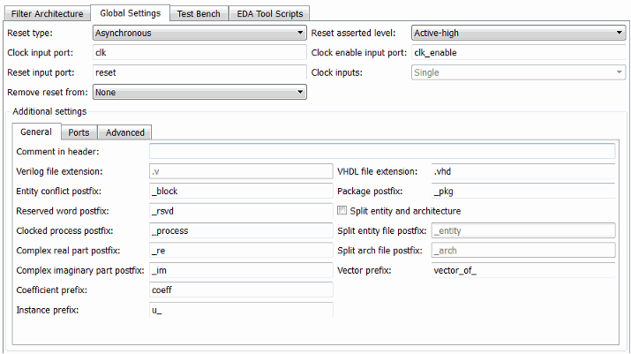Focus the Entity conflict postfix field

[x=241, y=191]
